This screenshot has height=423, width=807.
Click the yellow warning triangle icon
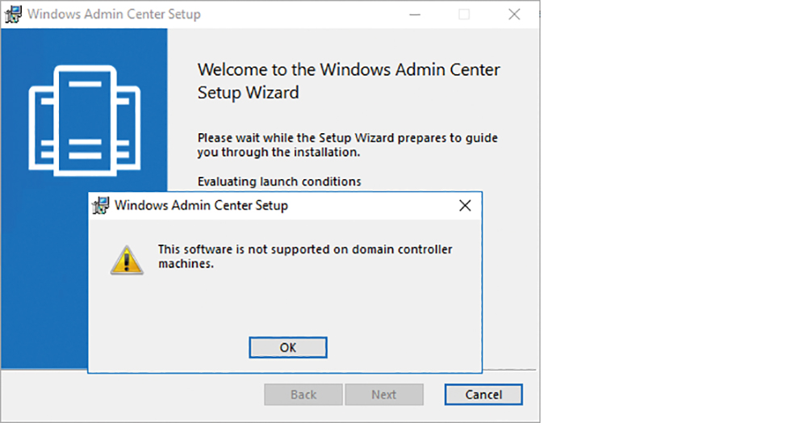[127, 260]
